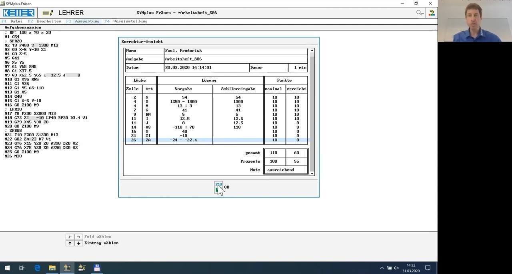This screenshot has height=274, width=512.
Task: Click the KELLER logo
Action: pyautogui.click(x=18, y=13)
